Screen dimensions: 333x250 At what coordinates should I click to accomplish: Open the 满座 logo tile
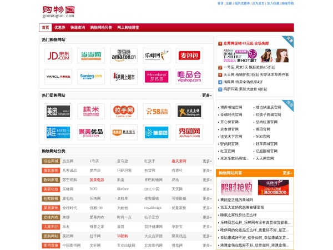point(58,132)
